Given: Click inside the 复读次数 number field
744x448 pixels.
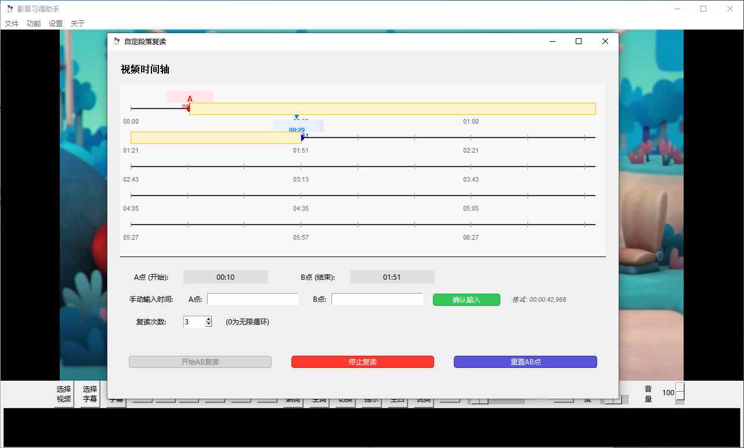Looking at the screenshot, I should click(194, 321).
